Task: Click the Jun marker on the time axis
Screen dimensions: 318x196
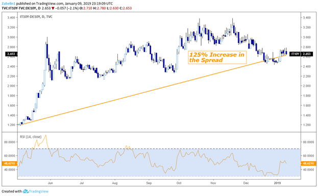Action: click(x=51, y=183)
